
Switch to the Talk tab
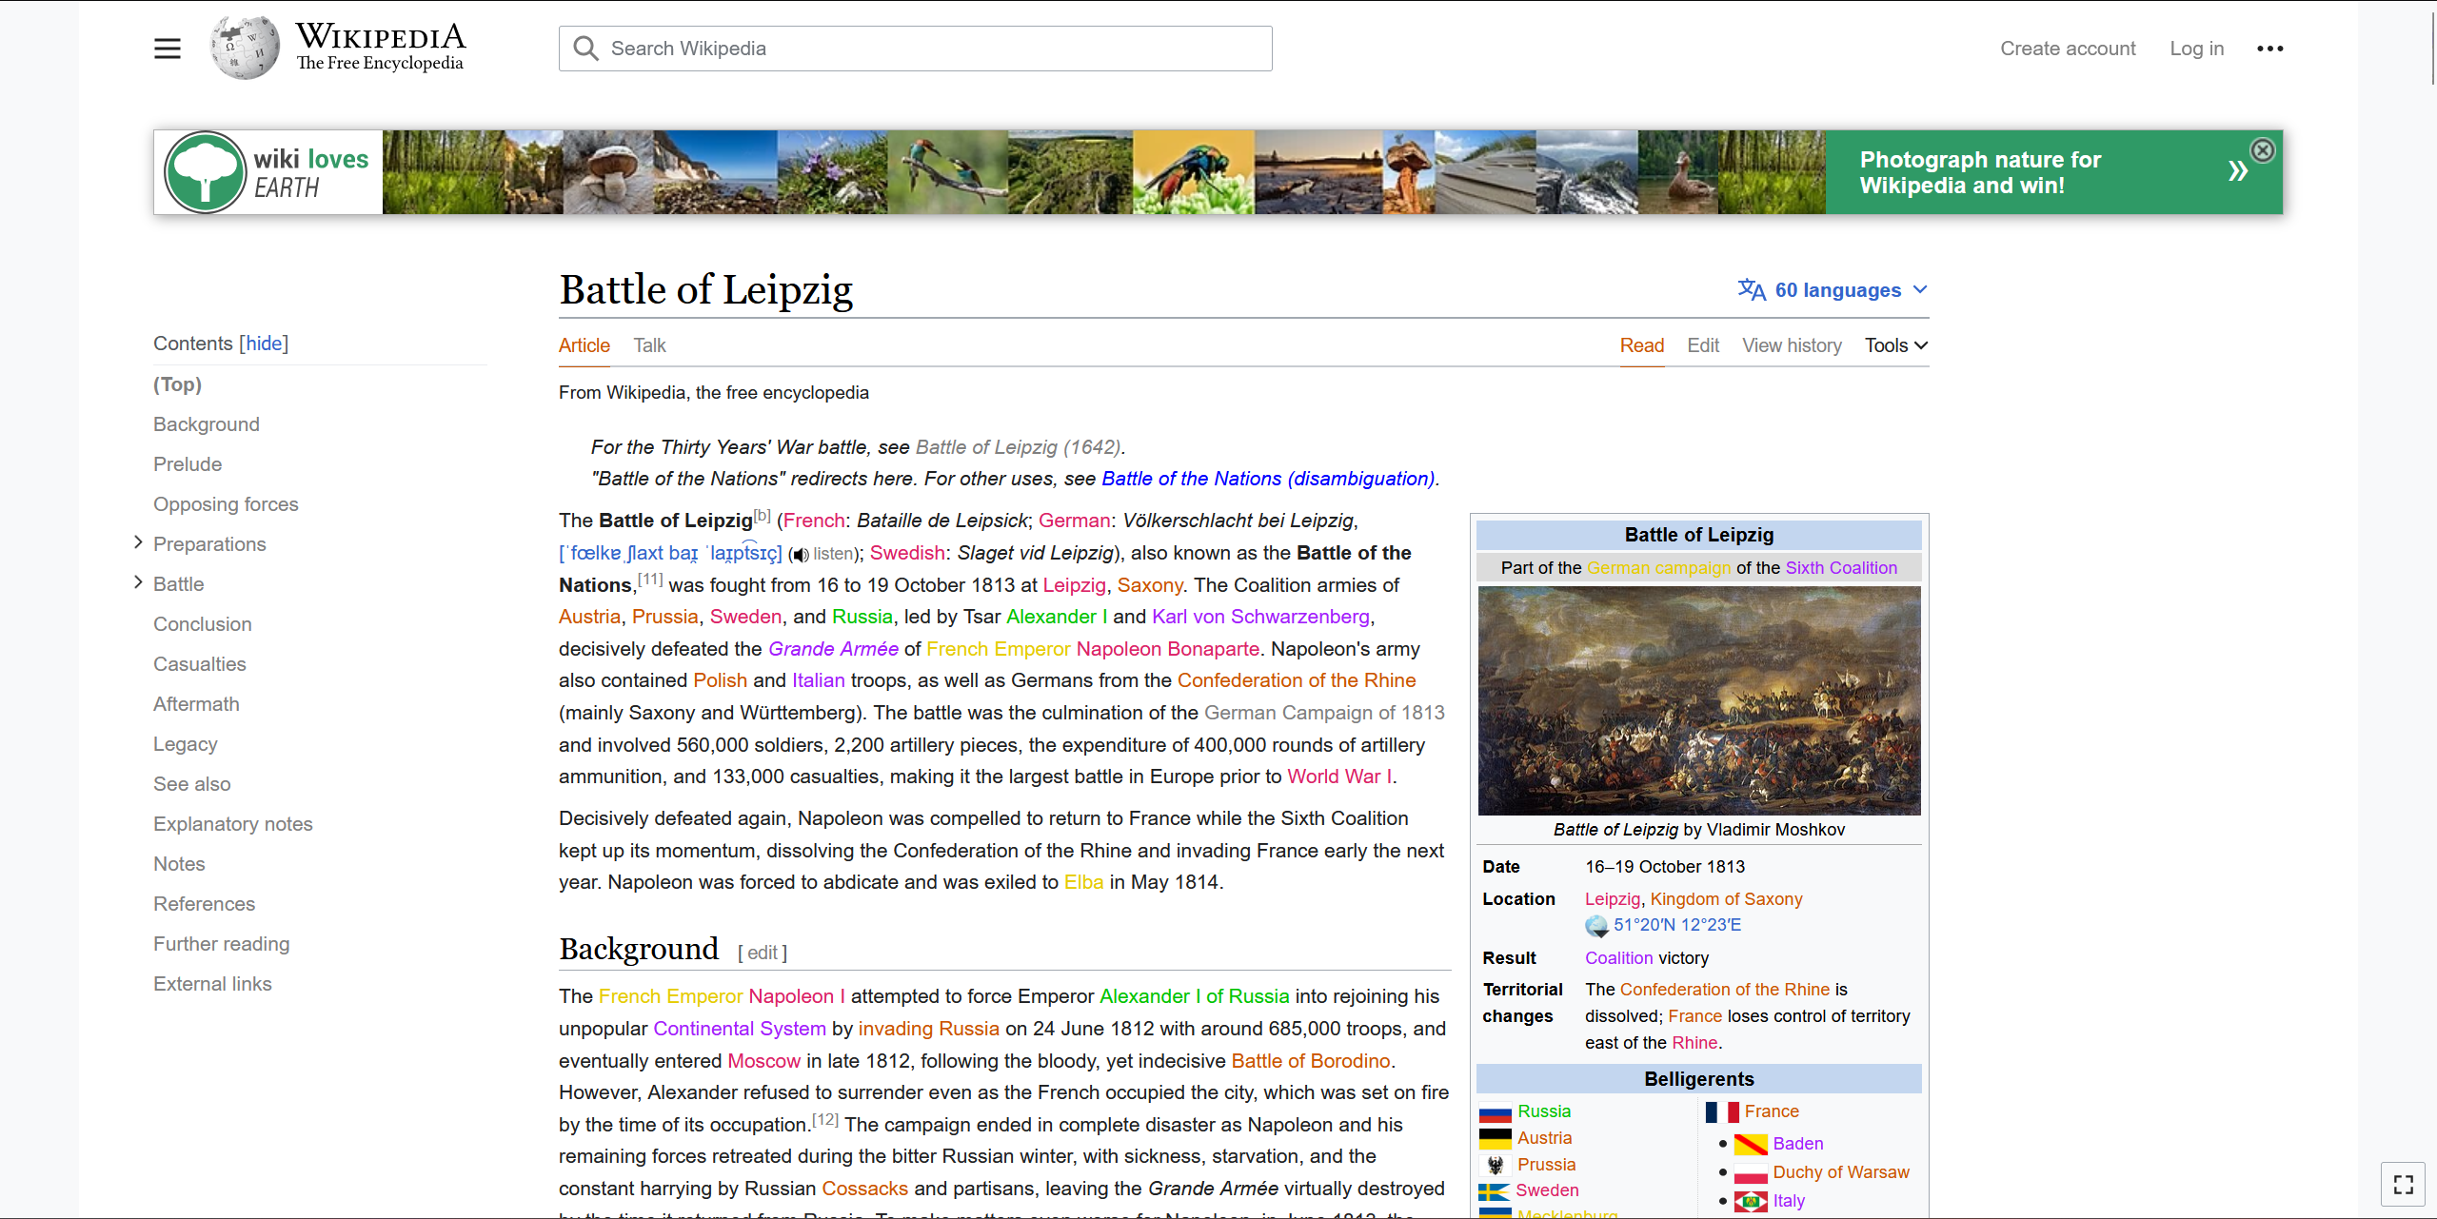click(649, 344)
